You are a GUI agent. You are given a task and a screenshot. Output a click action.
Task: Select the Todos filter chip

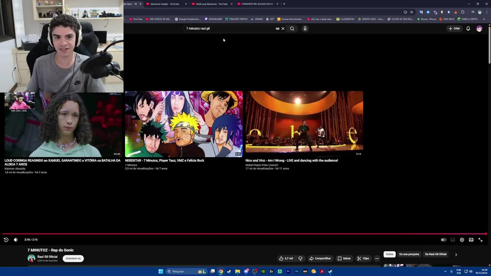tap(389, 254)
